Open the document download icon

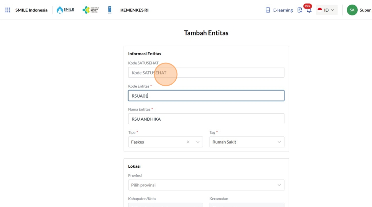click(300, 10)
